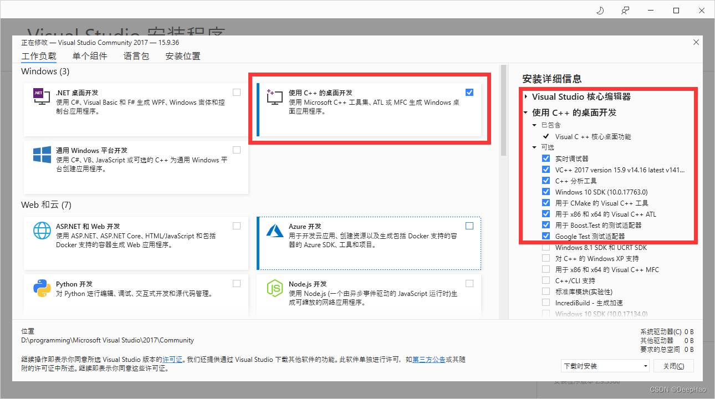
Task: Enable the Azure 开发 workload checkbox
Action: (469, 226)
